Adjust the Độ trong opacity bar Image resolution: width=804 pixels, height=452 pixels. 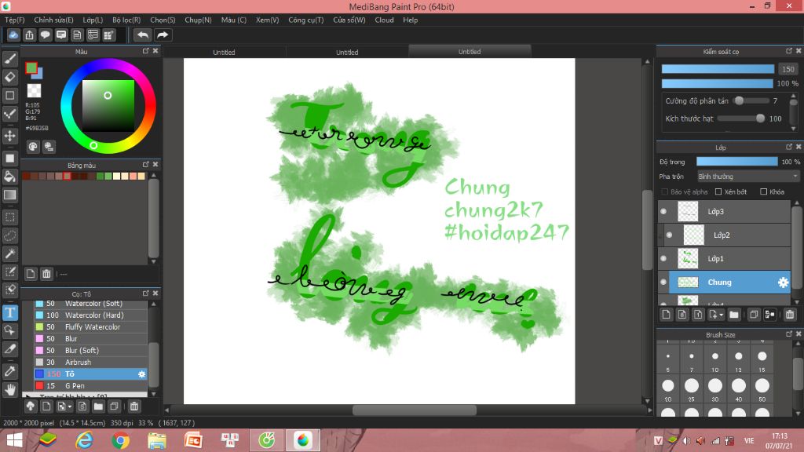(x=736, y=162)
